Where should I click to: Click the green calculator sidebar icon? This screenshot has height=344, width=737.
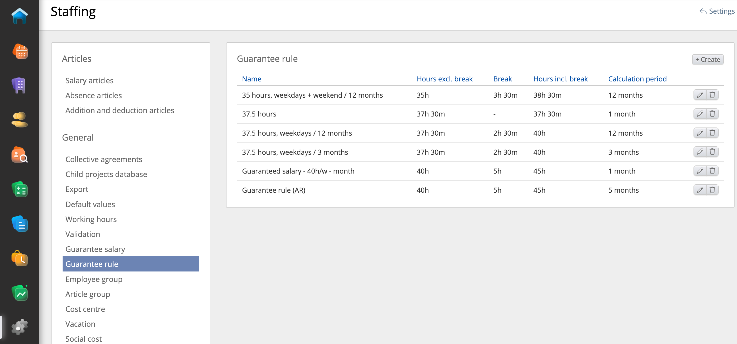coord(19,189)
